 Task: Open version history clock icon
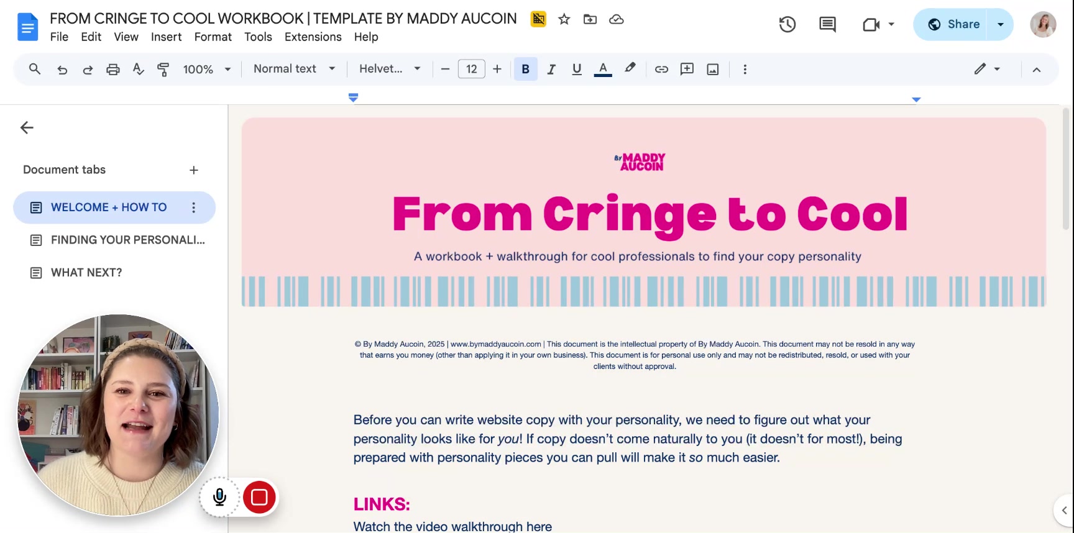point(787,24)
